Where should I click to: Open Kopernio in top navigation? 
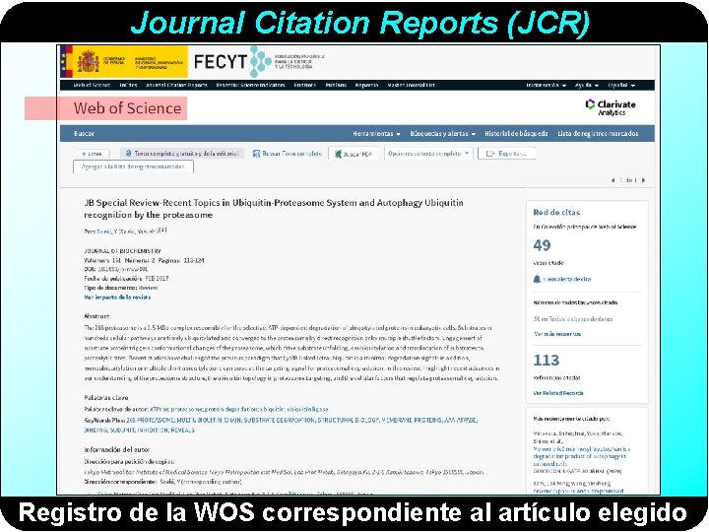pos(366,85)
